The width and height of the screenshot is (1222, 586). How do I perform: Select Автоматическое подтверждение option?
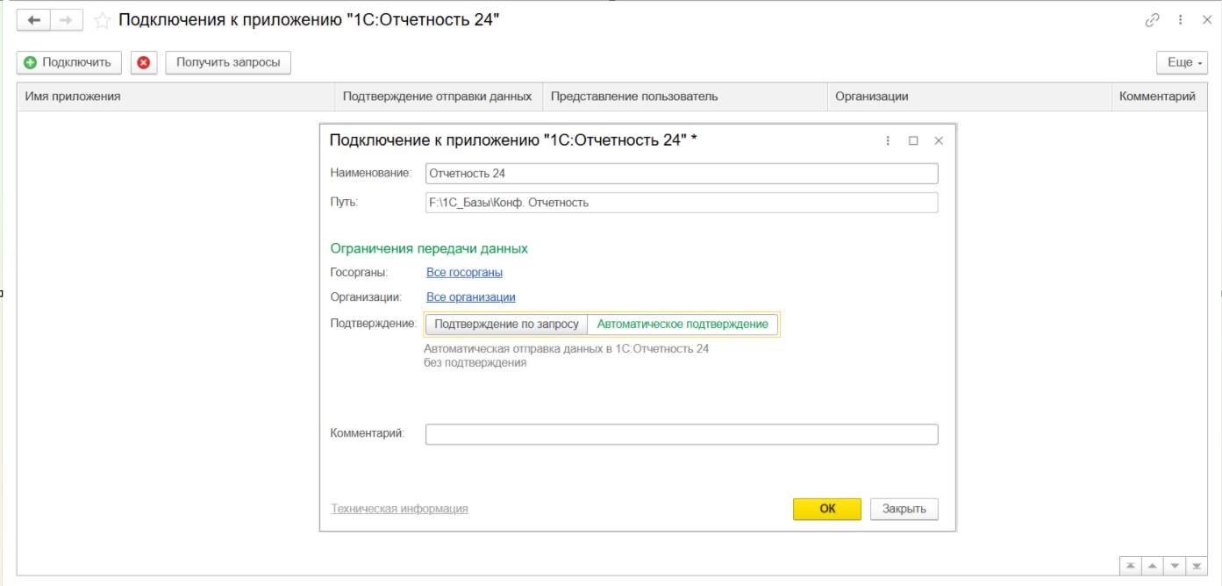[682, 325]
